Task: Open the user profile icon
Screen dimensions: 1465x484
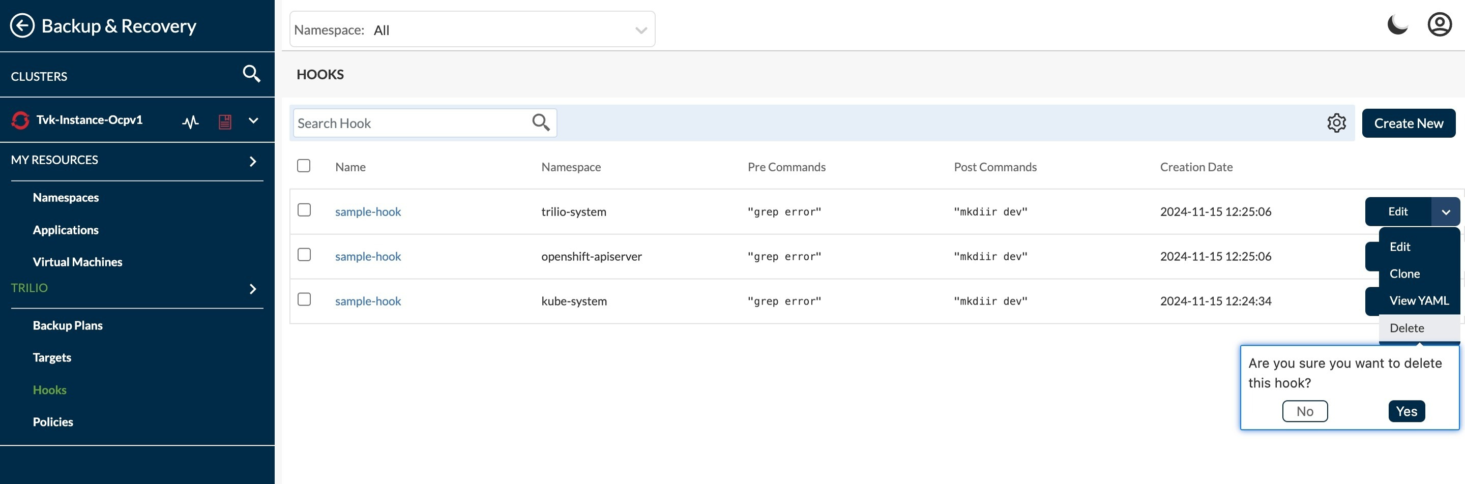Action: (x=1439, y=24)
